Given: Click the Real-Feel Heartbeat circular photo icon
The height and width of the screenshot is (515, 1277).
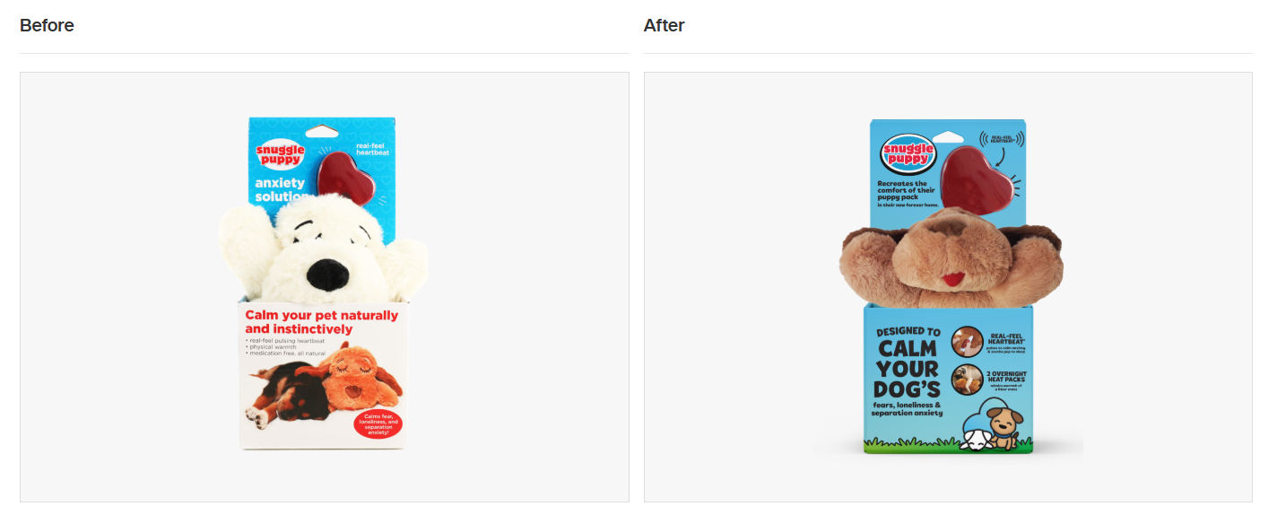Looking at the screenshot, I should click(x=967, y=342).
